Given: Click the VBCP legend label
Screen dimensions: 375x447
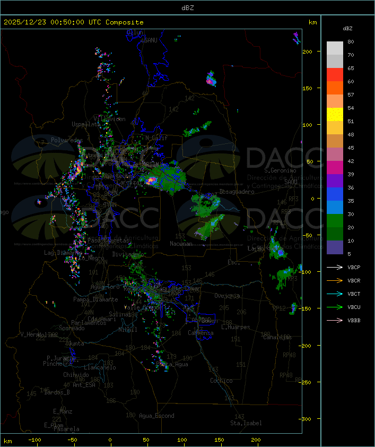Looking at the screenshot, I should tap(354, 267).
